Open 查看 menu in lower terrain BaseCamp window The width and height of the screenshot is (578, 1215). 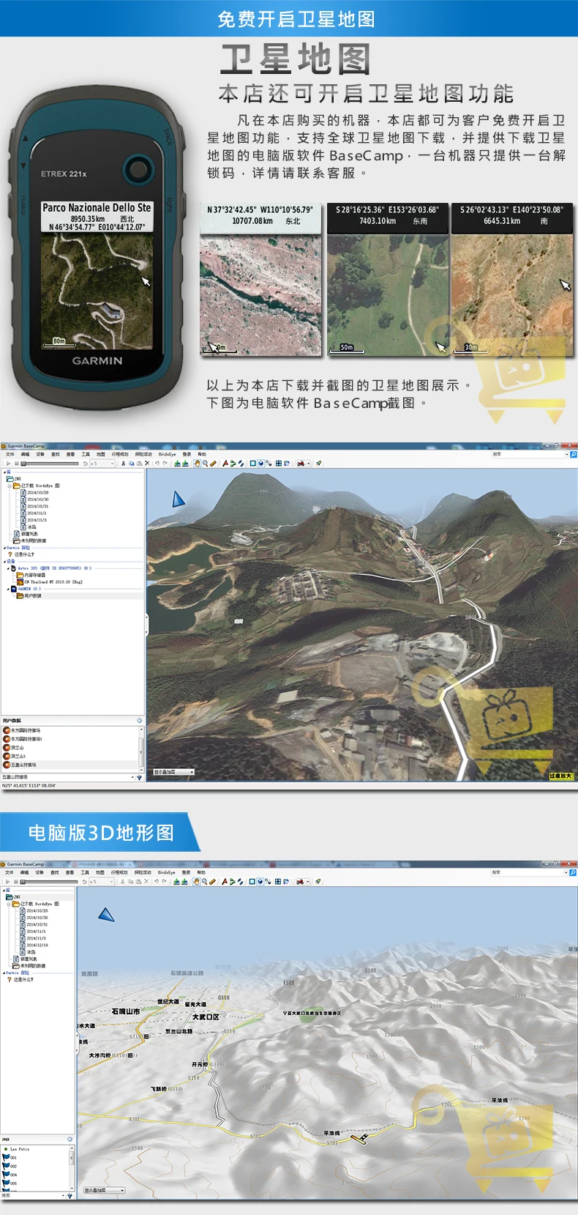(70, 873)
